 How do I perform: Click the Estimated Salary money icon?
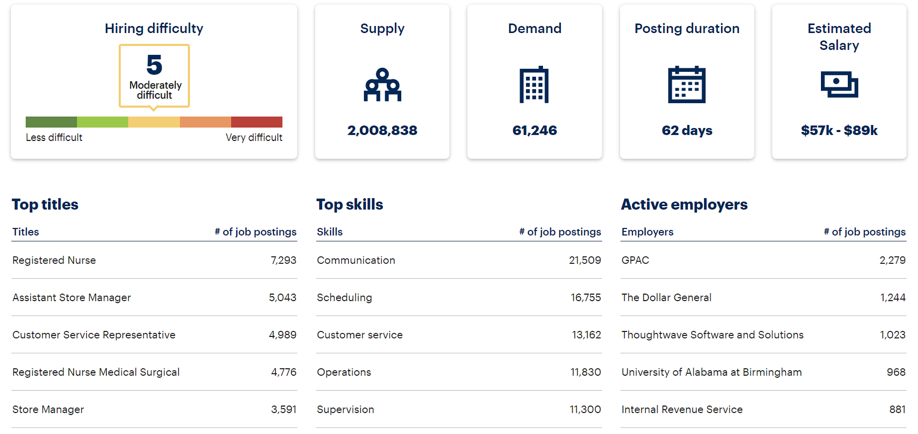(x=839, y=85)
